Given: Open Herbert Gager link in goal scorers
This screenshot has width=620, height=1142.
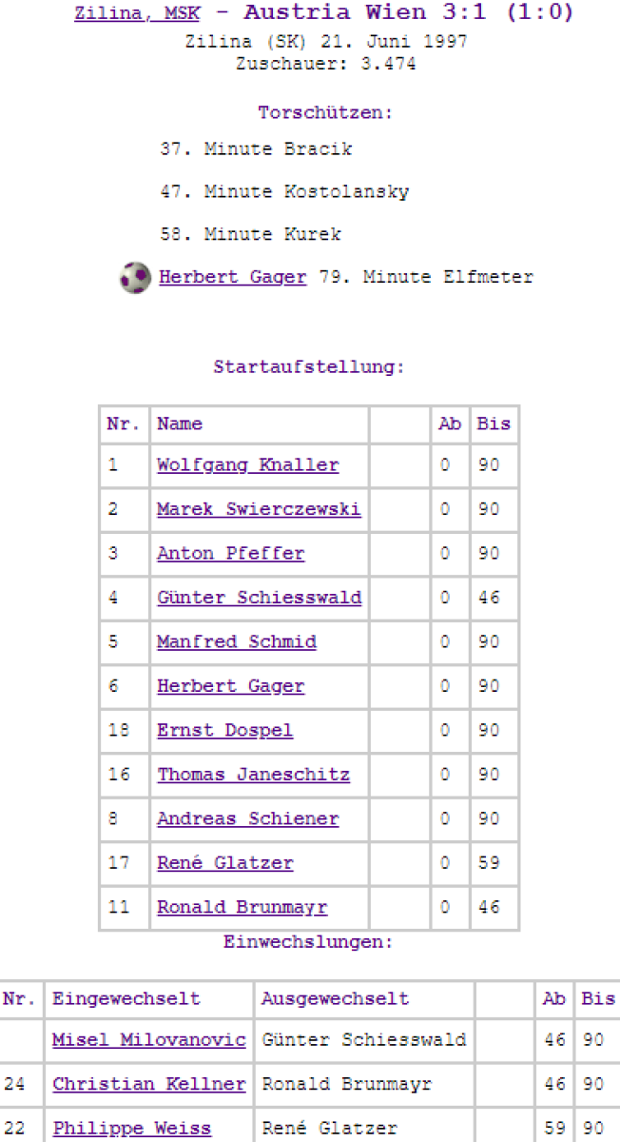Looking at the screenshot, I should click(233, 277).
